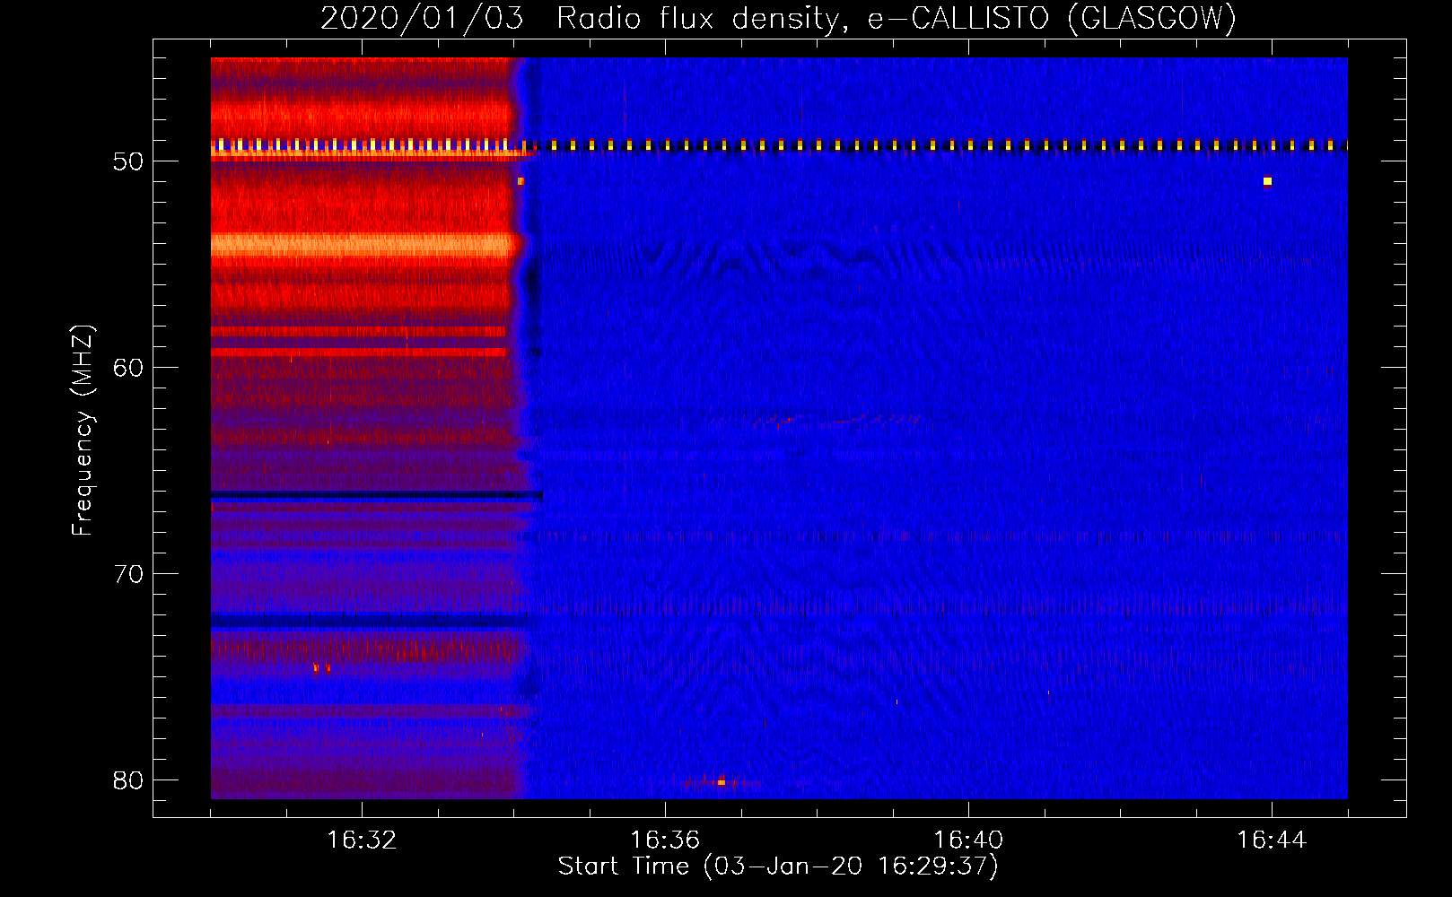Click the bright spot near 80 MHz
This screenshot has height=897, width=1452.
(721, 782)
